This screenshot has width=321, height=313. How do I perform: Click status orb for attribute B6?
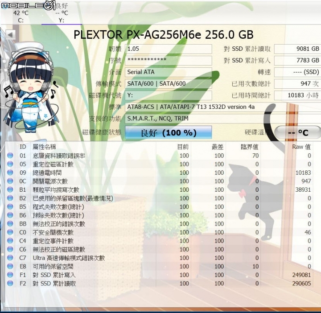[10, 215]
